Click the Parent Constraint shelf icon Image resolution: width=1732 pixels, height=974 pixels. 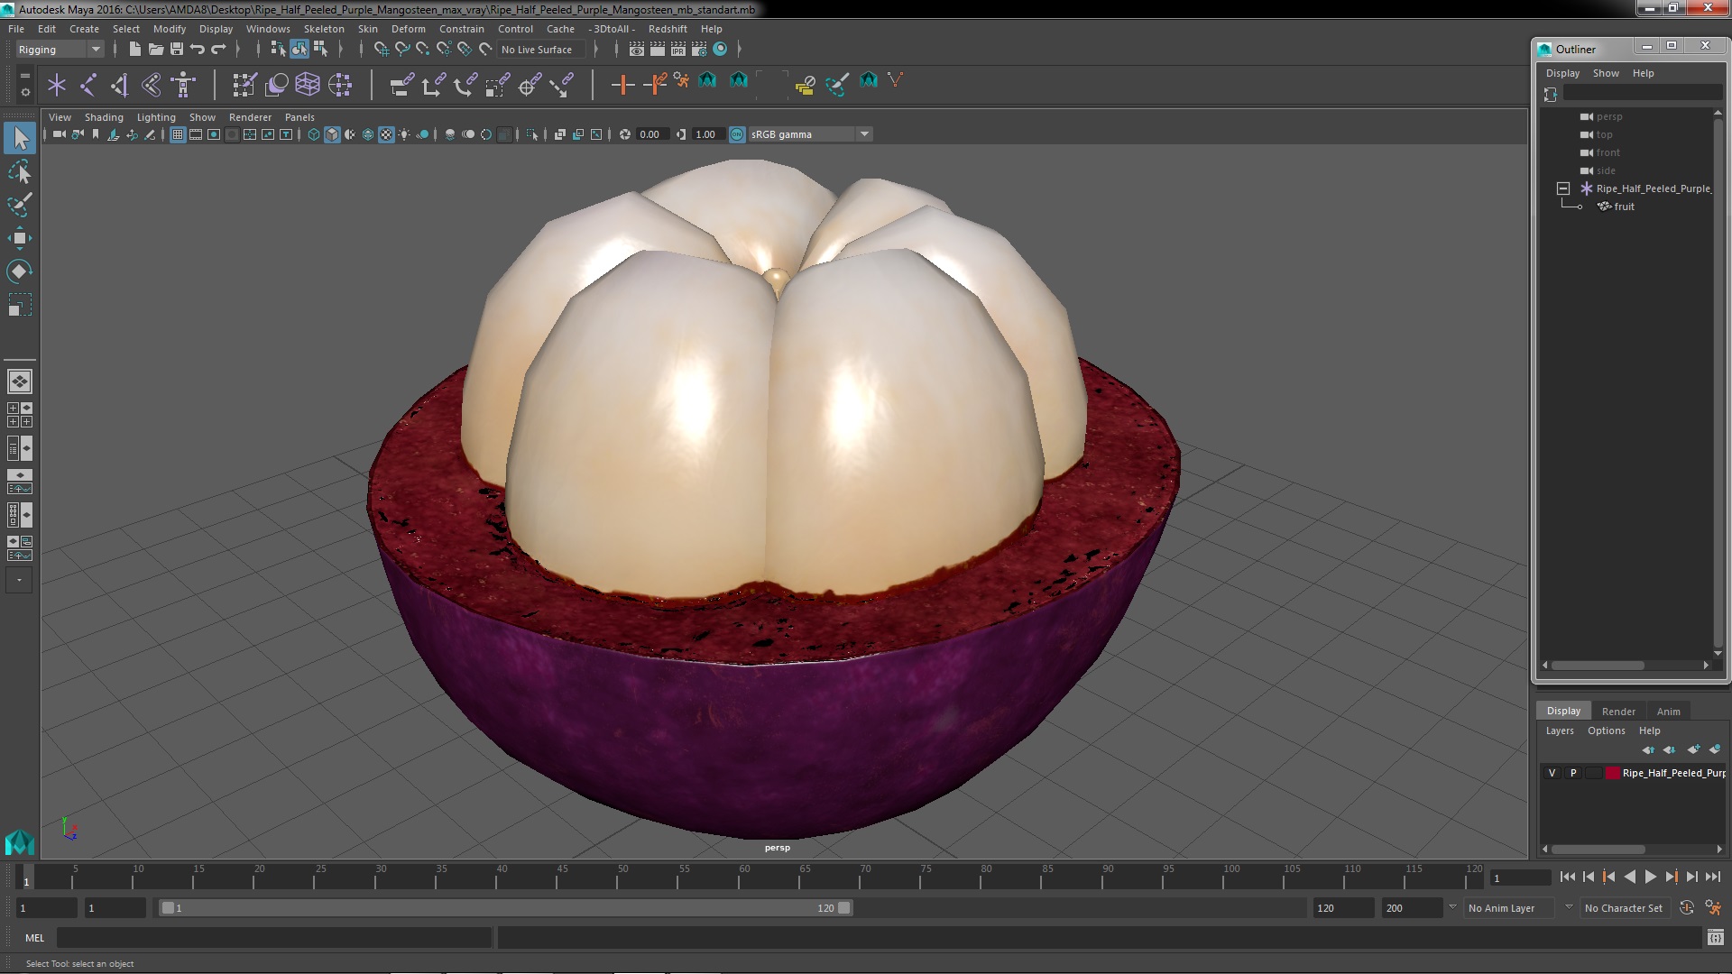(401, 85)
